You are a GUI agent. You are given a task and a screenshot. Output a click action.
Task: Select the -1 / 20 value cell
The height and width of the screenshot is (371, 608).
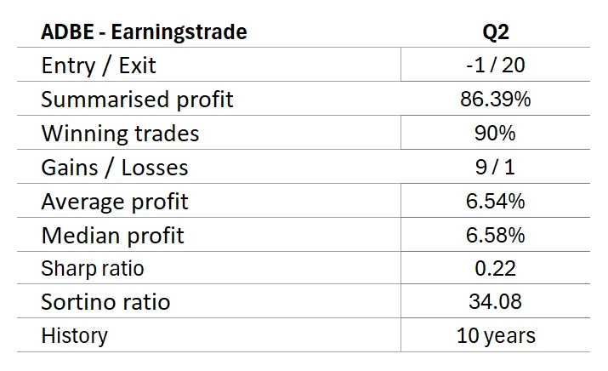(x=495, y=66)
